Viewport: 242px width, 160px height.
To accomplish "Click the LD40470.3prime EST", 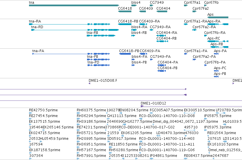I will point(158,136).
